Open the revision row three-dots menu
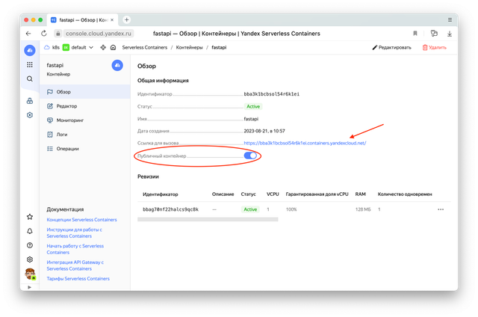Image resolution: width=478 pixels, height=317 pixels. tap(440, 209)
